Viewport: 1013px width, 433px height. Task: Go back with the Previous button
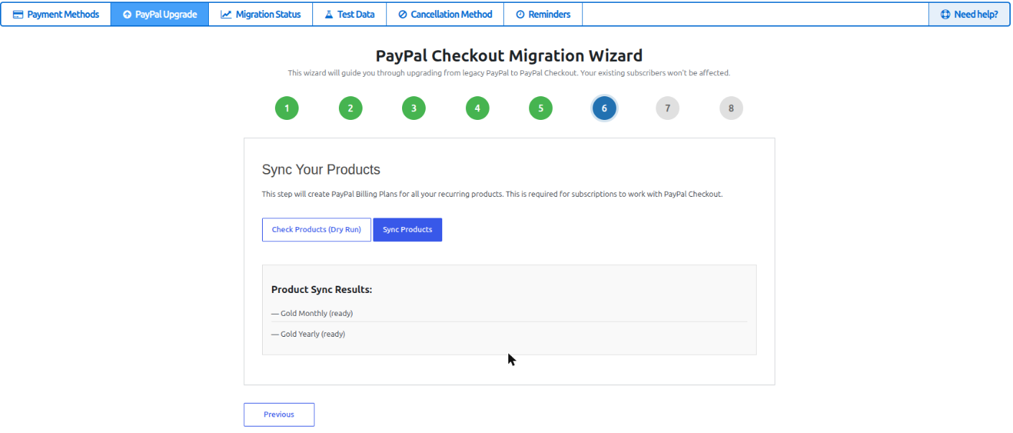coord(279,414)
